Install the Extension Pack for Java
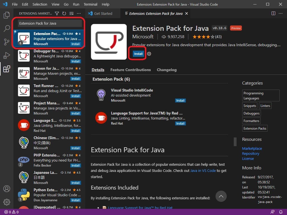The image size is (287, 215). (x=138, y=54)
